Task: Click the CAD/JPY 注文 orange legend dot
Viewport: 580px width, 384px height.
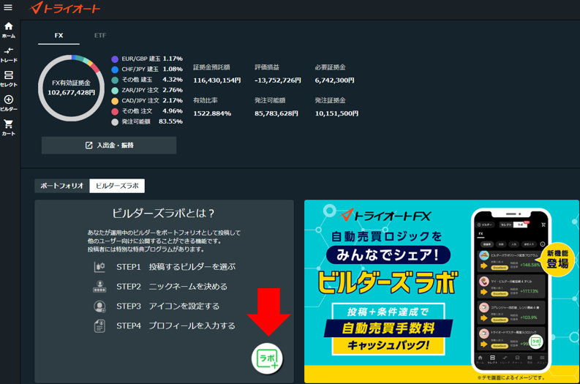Action: click(115, 101)
